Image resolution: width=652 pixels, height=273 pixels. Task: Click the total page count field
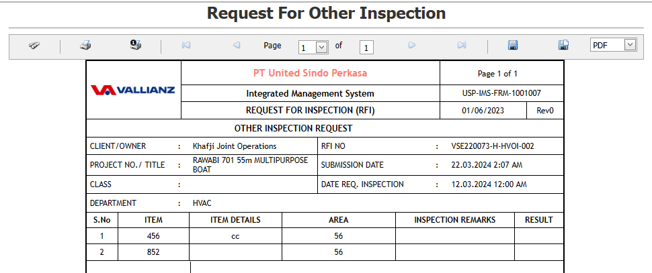[x=366, y=47]
